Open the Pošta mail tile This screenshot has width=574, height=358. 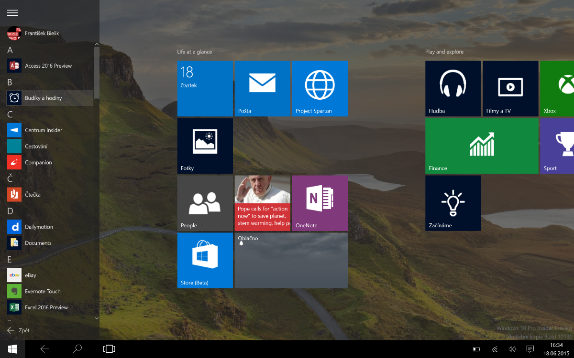(262, 88)
